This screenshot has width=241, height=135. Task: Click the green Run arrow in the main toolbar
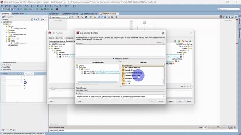(52, 9)
